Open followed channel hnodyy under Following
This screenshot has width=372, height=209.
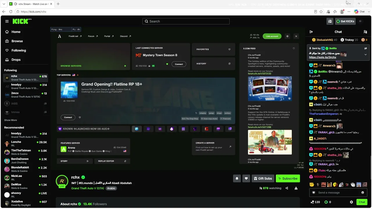[25, 87]
